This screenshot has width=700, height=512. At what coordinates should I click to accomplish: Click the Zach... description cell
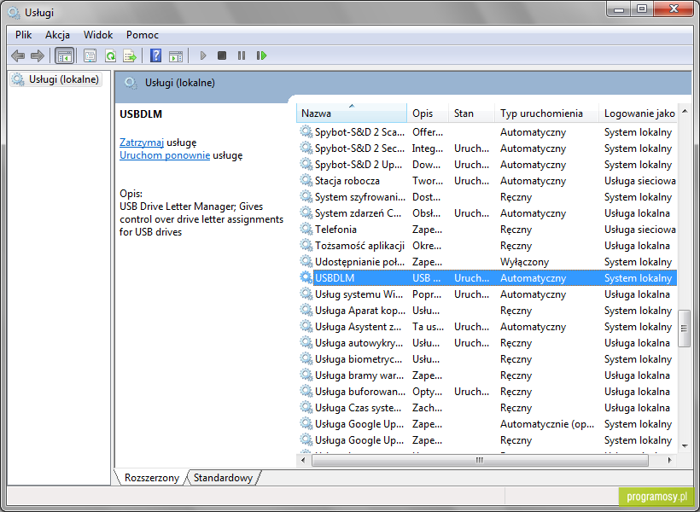[427, 408]
